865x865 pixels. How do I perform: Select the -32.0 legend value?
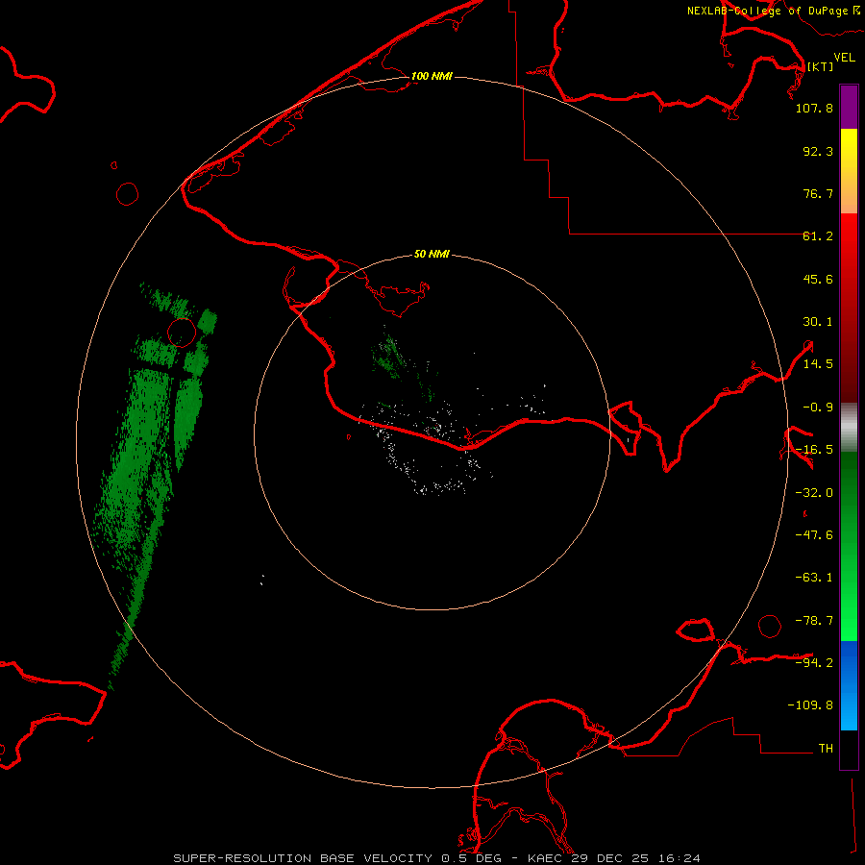pos(814,493)
